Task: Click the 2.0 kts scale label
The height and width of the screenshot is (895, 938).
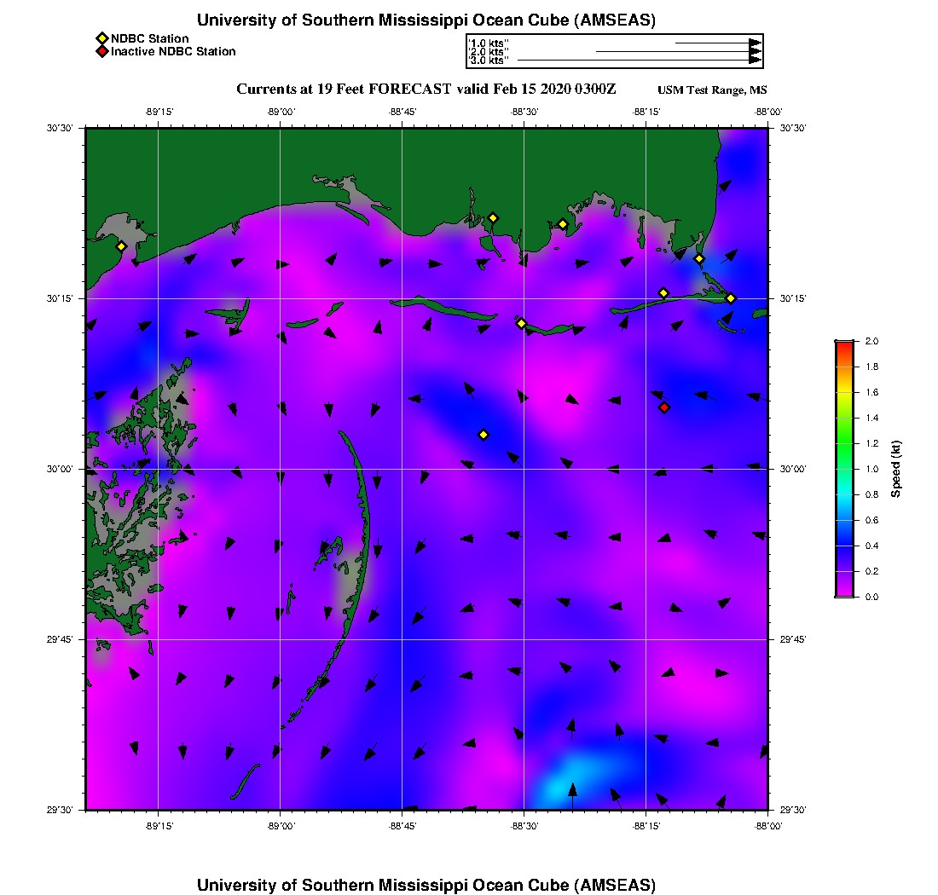Action: [489, 52]
